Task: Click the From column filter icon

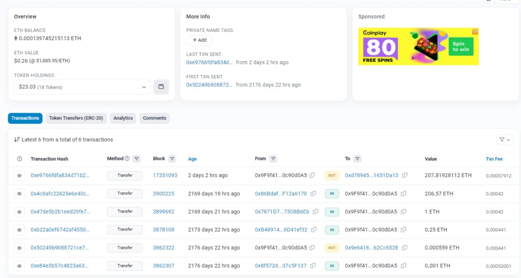Action: pyautogui.click(x=273, y=159)
